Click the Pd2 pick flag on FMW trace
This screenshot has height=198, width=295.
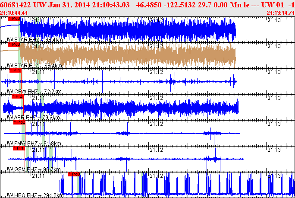[19, 122]
